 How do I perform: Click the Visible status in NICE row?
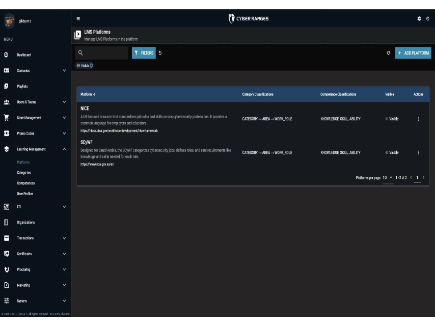coord(392,119)
